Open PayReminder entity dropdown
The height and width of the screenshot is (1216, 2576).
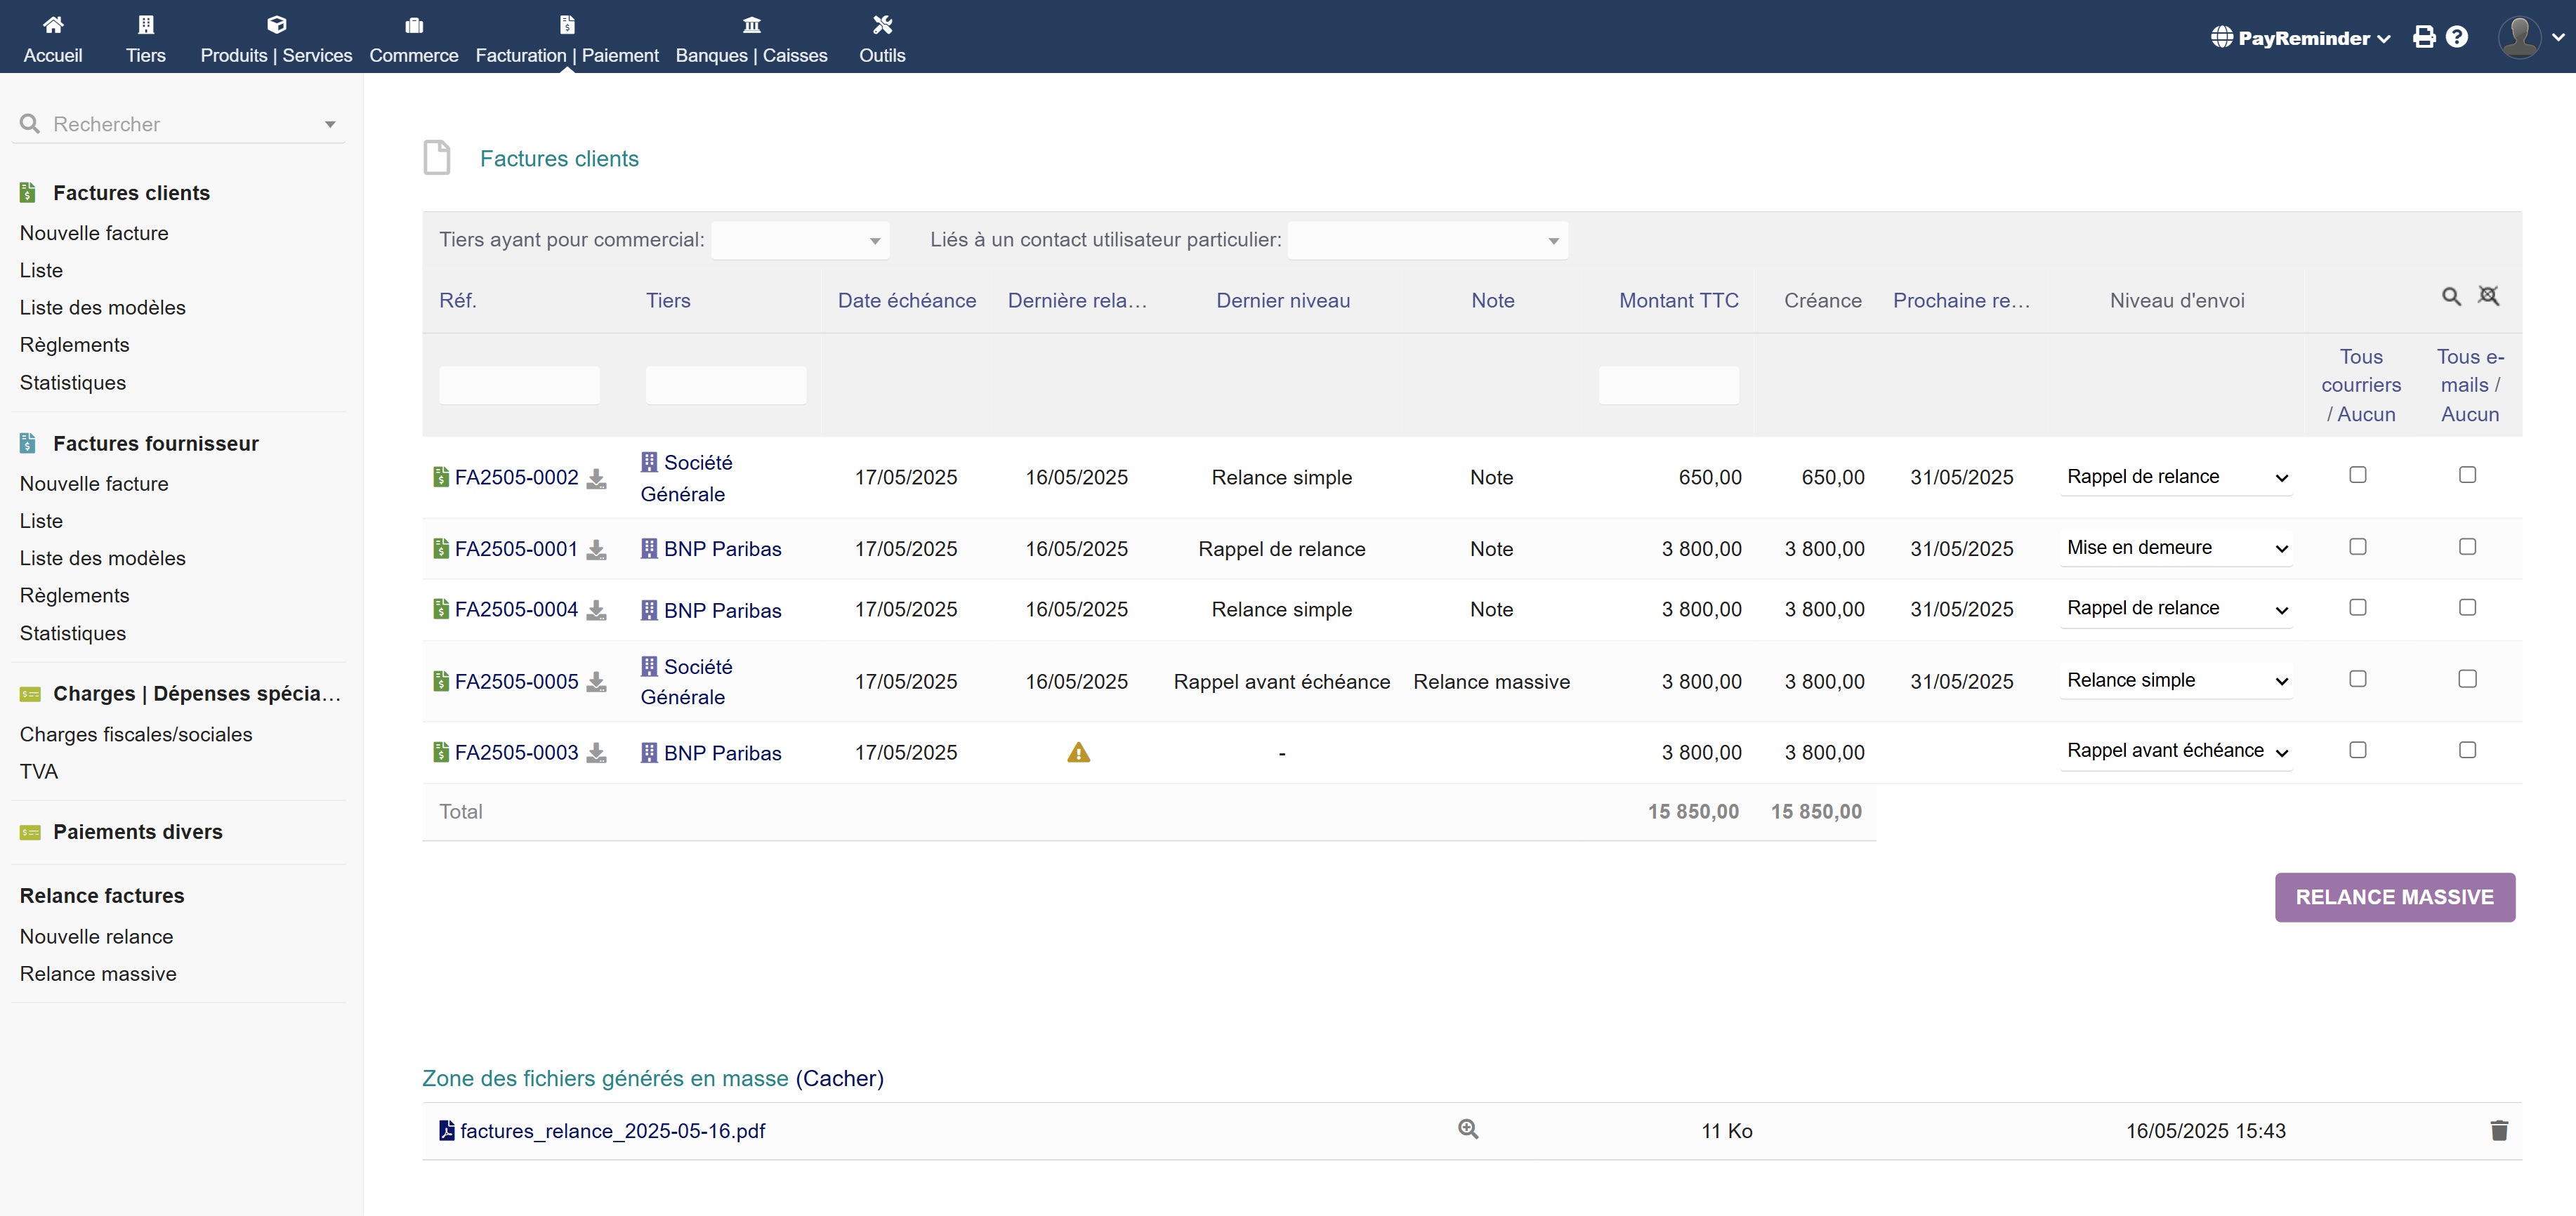pyautogui.click(x=2301, y=38)
